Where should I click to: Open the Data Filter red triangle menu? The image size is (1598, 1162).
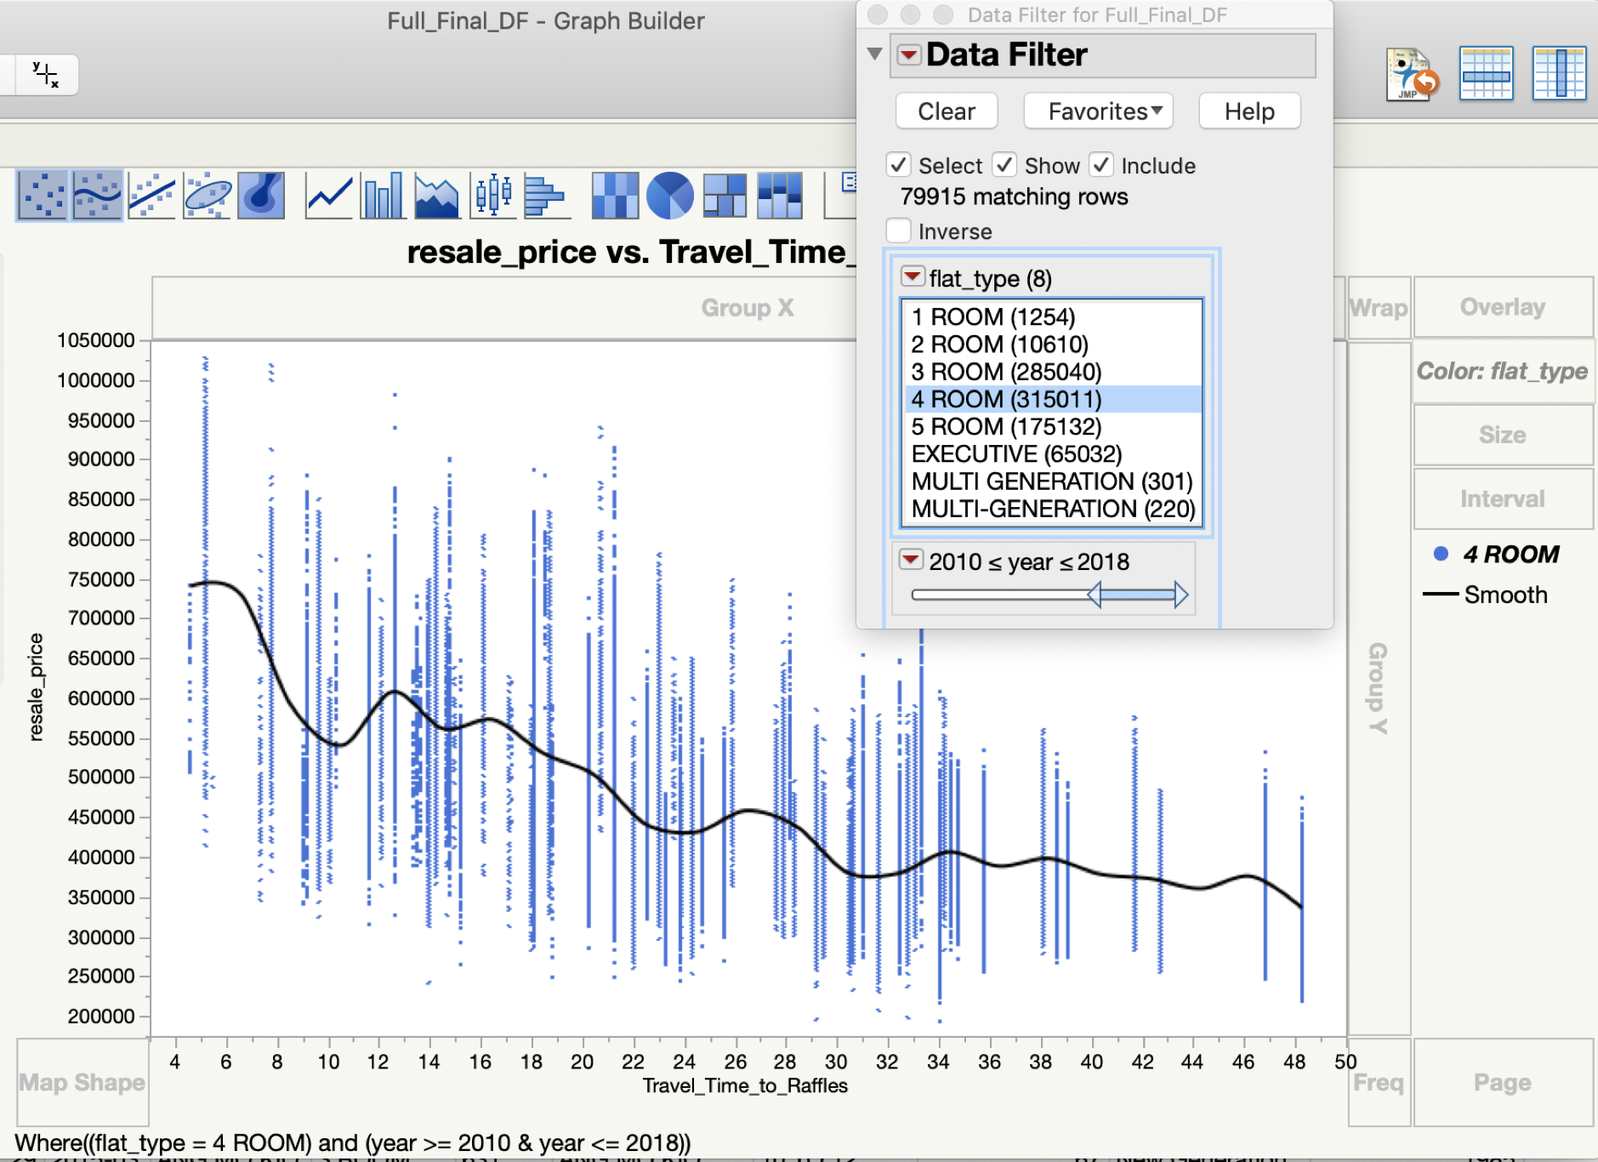[x=909, y=55]
